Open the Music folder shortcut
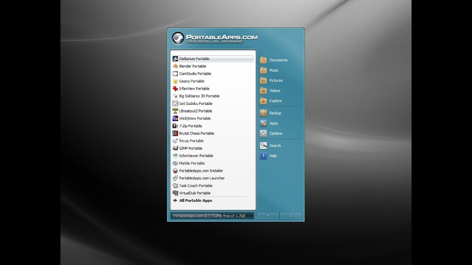This screenshot has width=472, height=265. (x=274, y=70)
